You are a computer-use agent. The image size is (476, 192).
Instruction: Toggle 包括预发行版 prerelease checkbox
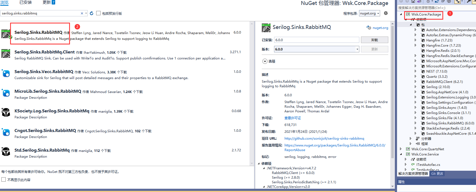[98, 13]
